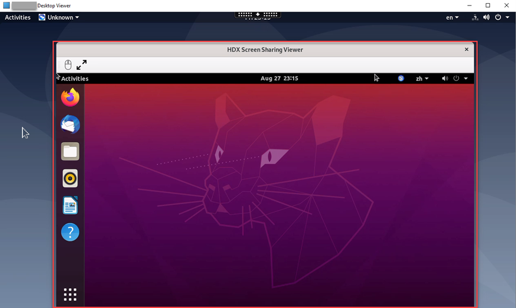The width and height of the screenshot is (516, 308).
Task: Expand system menu arrow in outer top bar
Action: click(507, 18)
